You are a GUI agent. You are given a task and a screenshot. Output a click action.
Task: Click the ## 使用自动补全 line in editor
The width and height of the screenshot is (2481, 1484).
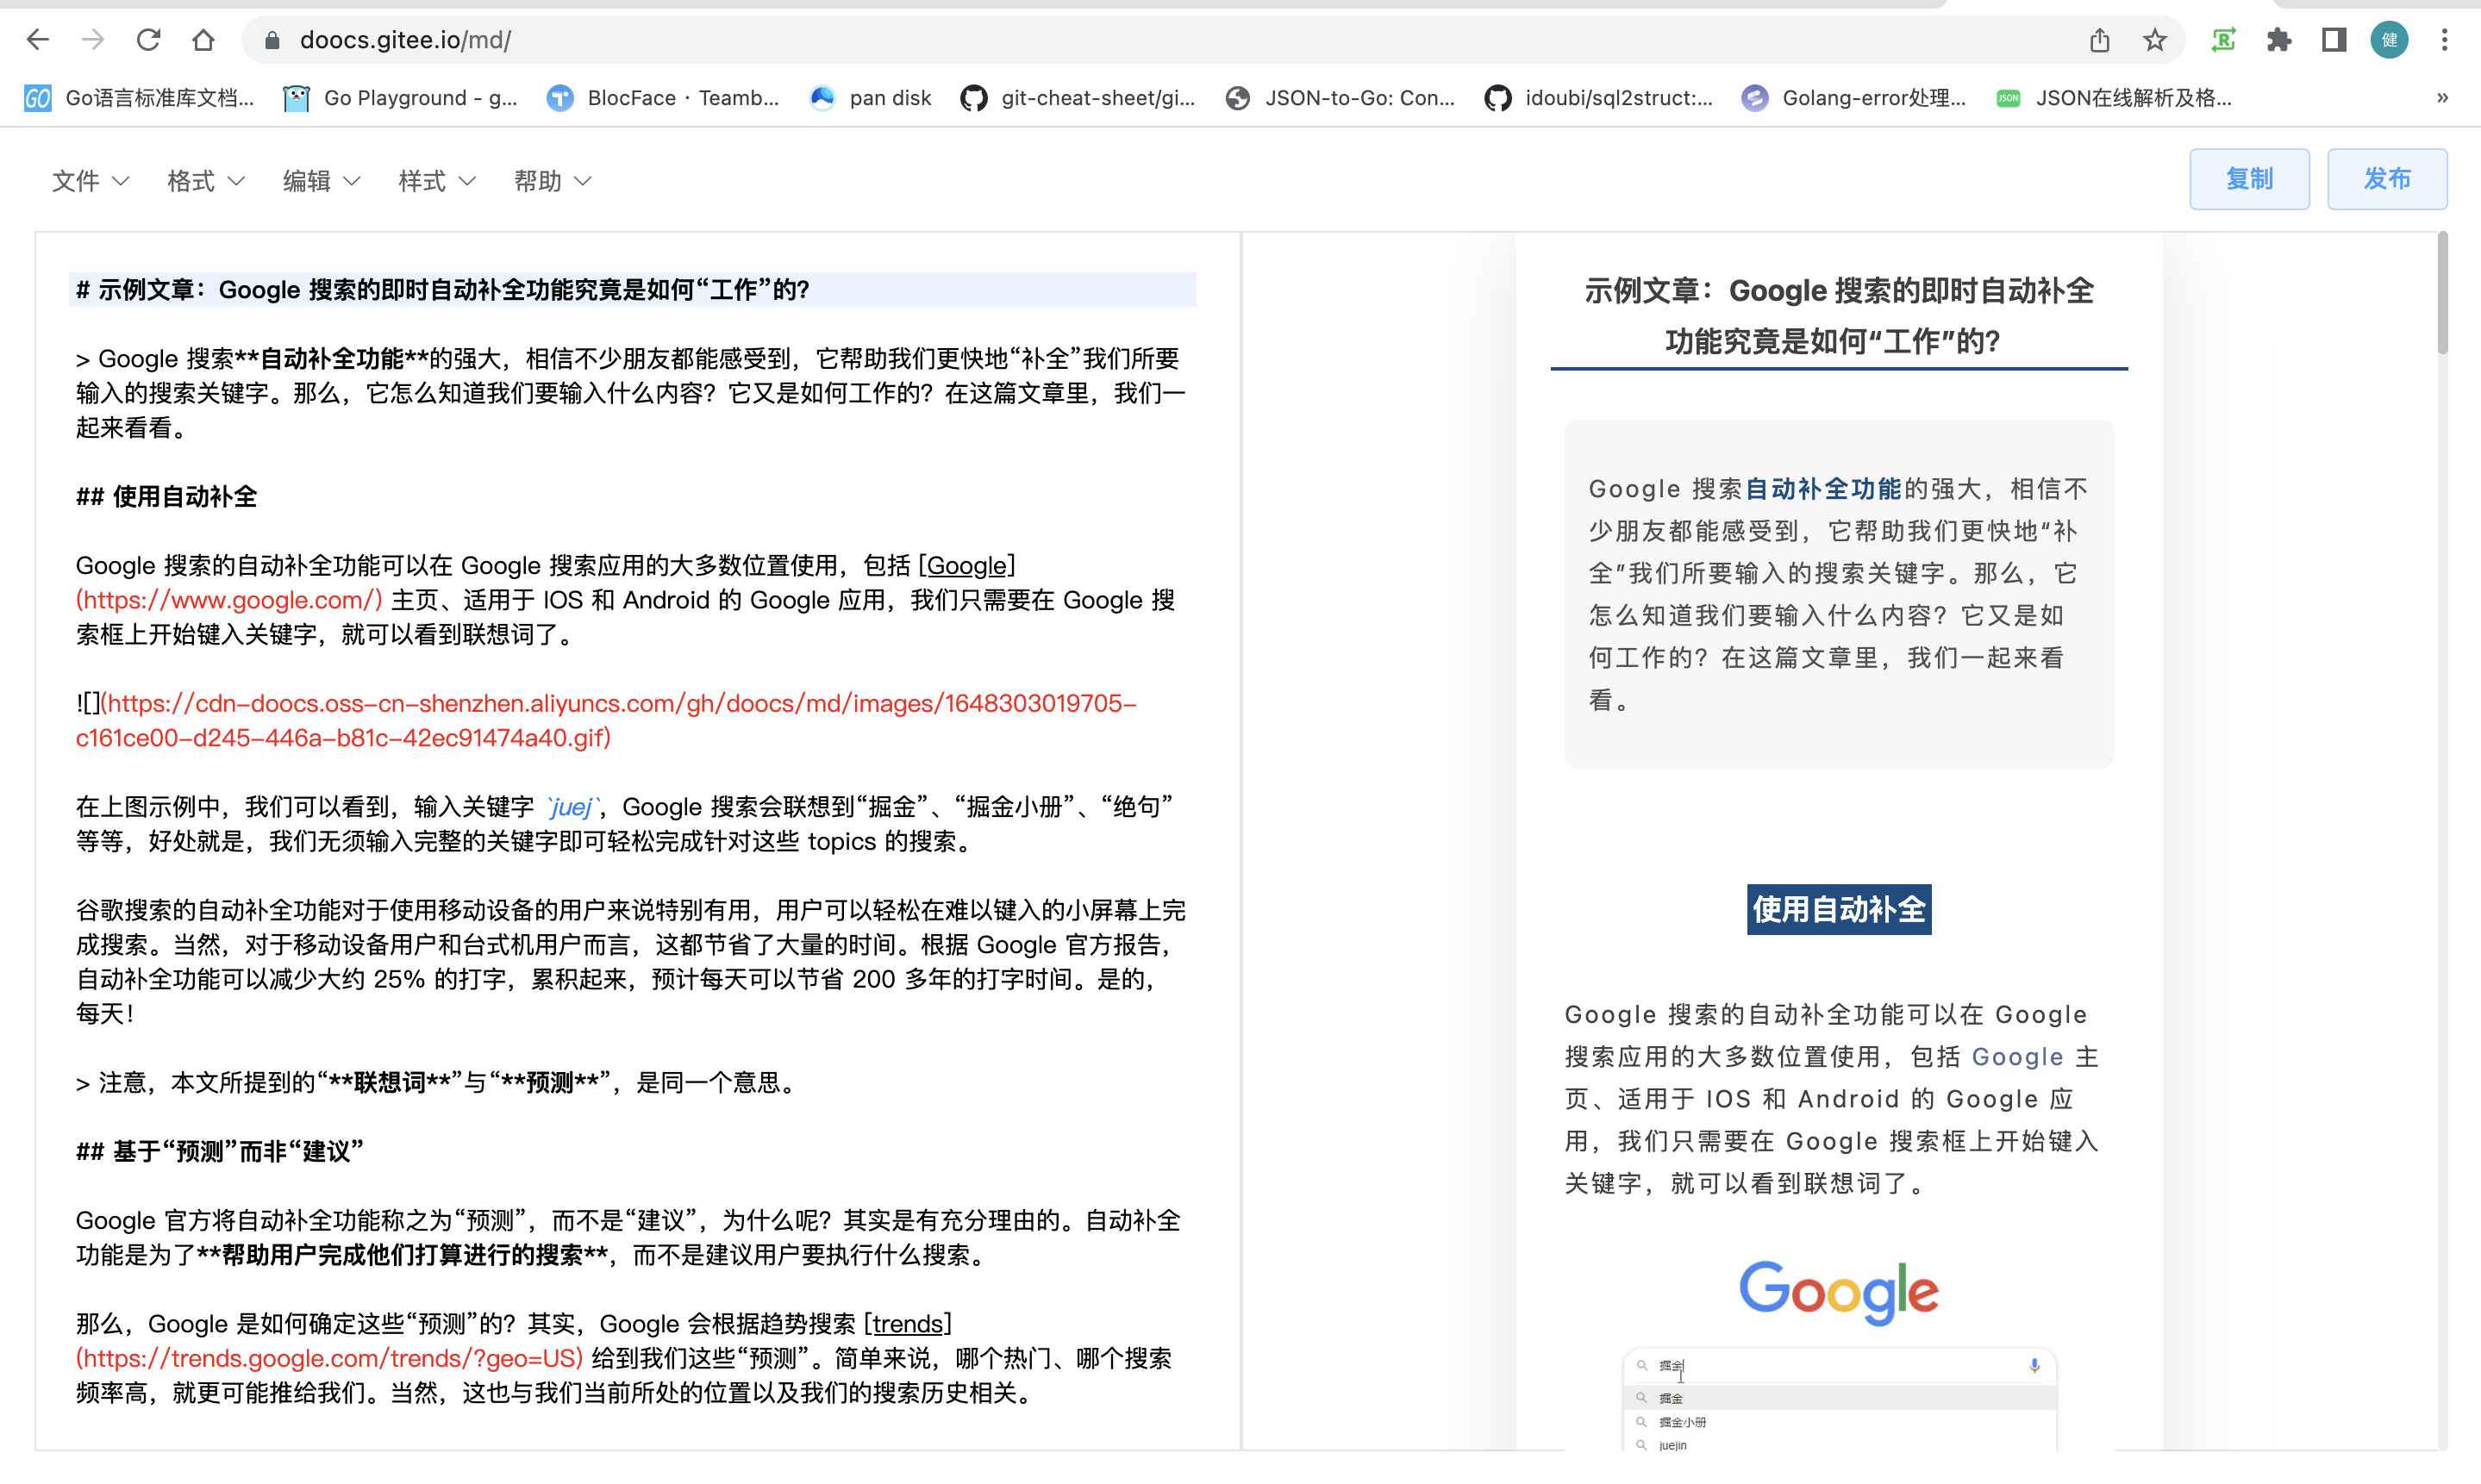tap(166, 497)
